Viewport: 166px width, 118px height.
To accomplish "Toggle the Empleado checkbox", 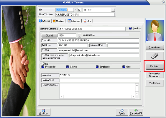I will (x=97, y=67).
